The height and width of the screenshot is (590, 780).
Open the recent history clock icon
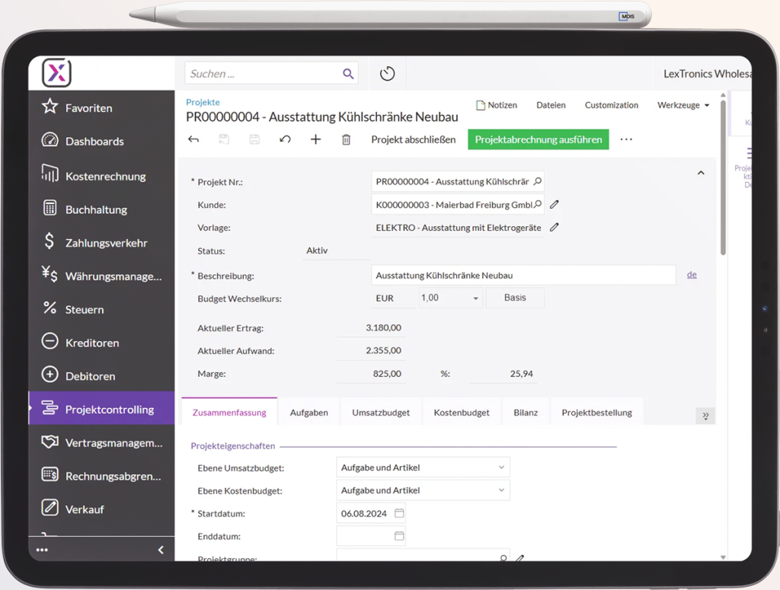388,74
